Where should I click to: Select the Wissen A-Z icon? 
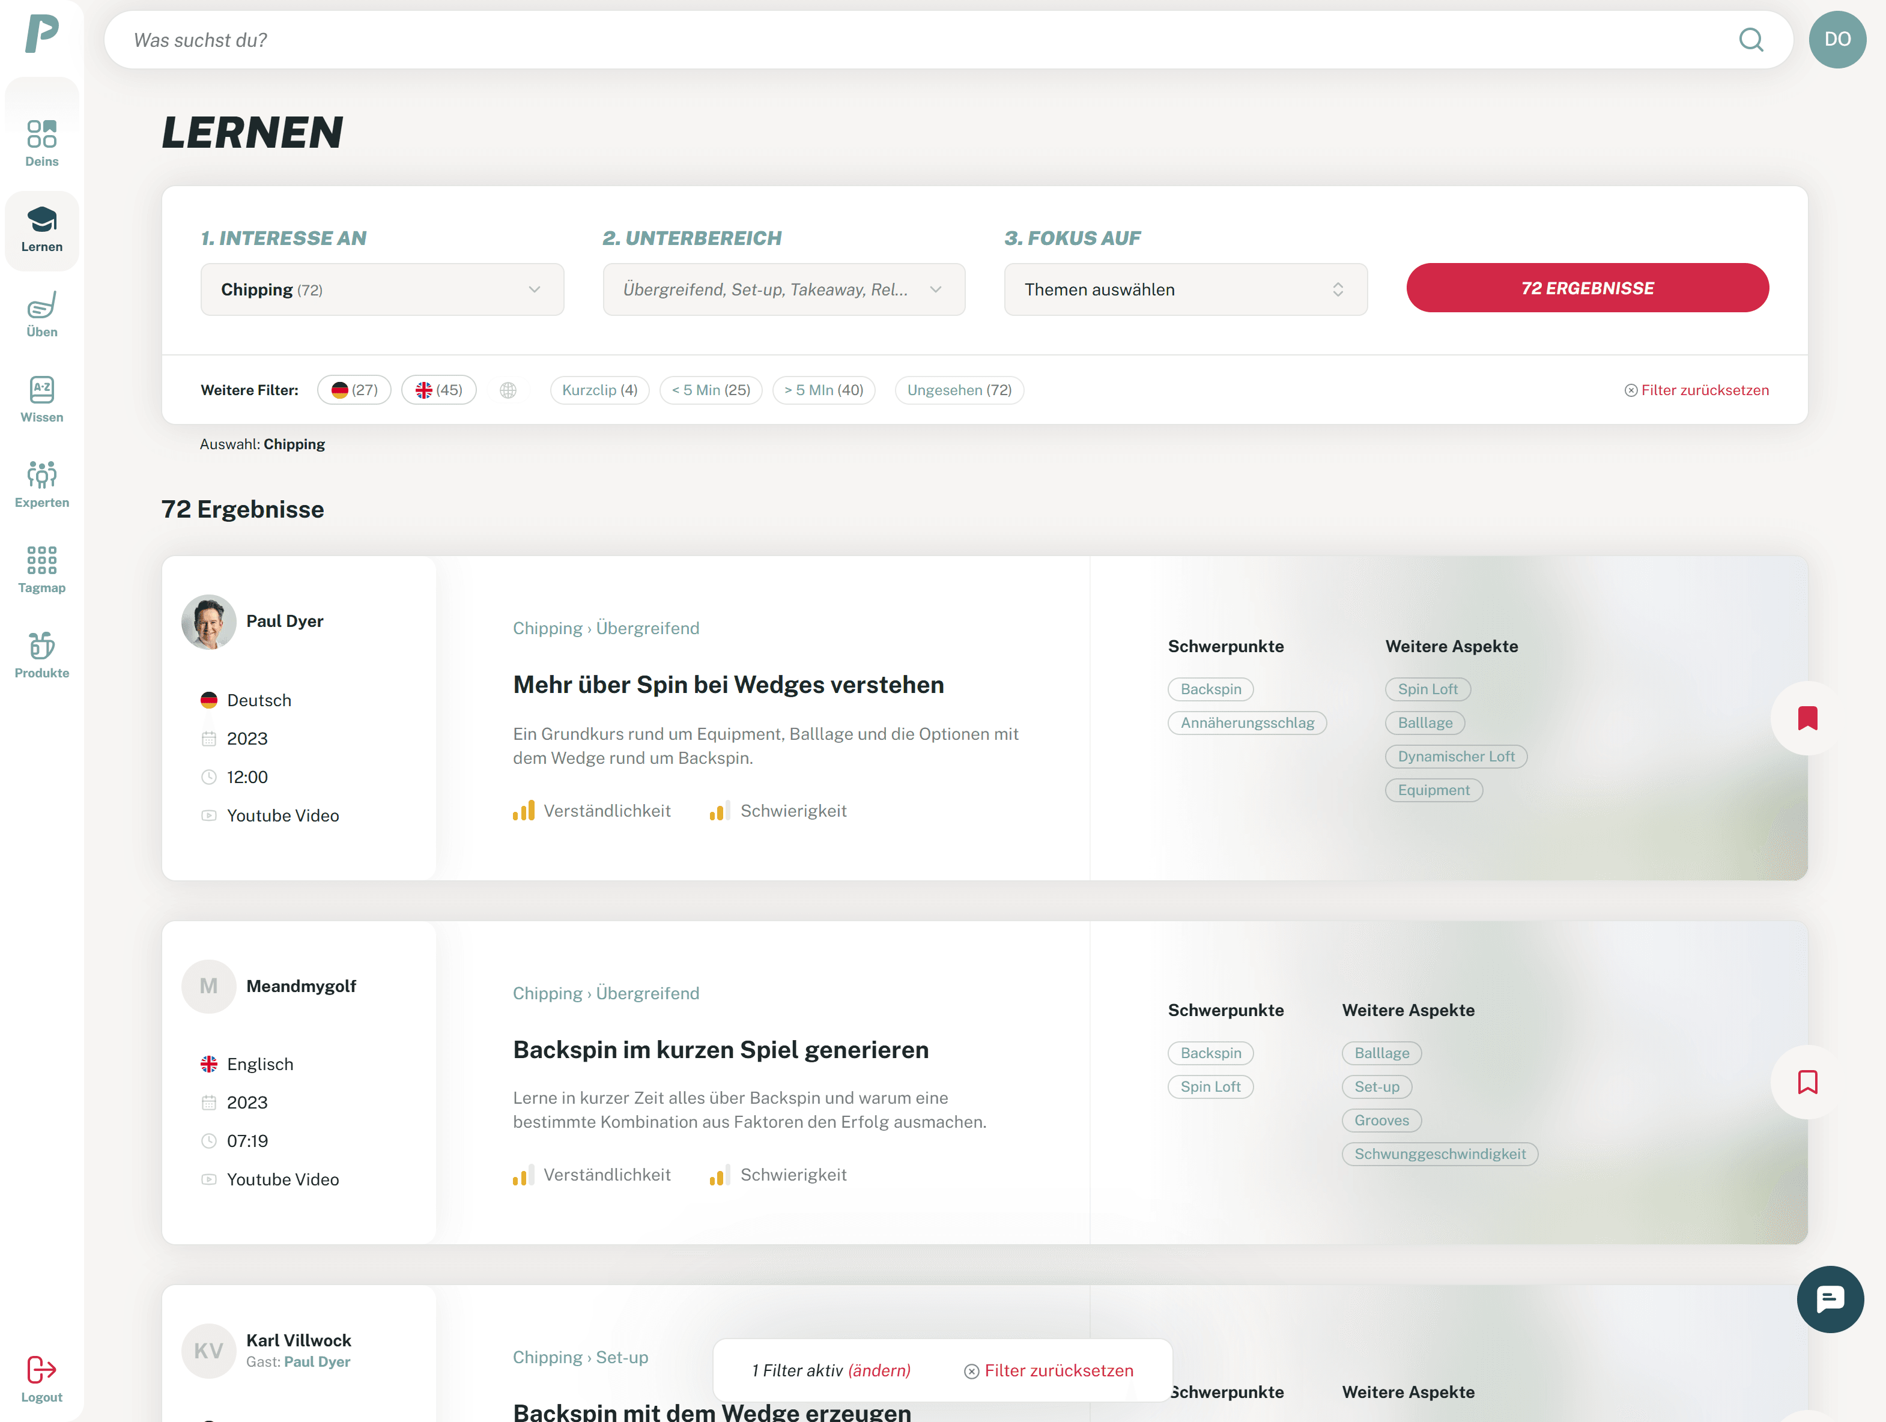click(41, 399)
